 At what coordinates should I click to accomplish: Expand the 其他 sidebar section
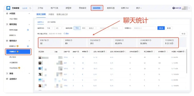(29, 73)
